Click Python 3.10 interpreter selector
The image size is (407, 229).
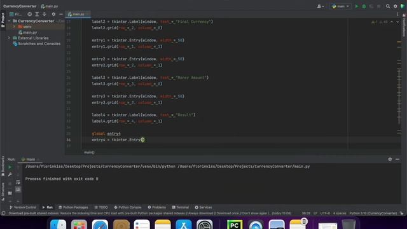[x=373, y=213]
